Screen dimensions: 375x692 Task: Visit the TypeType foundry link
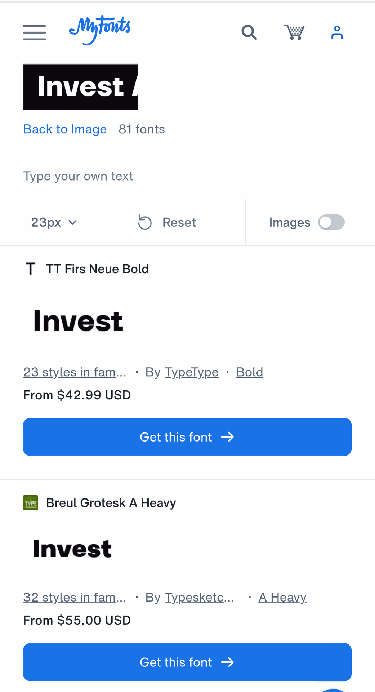[192, 372]
